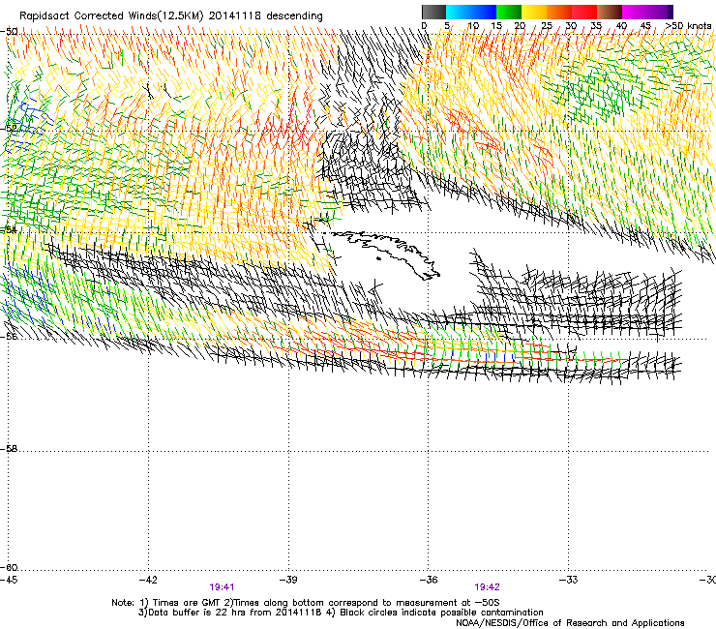Screen dimensions: 716x629
Task: Click the purple 19:41 pass time
Action: (x=222, y=587)
